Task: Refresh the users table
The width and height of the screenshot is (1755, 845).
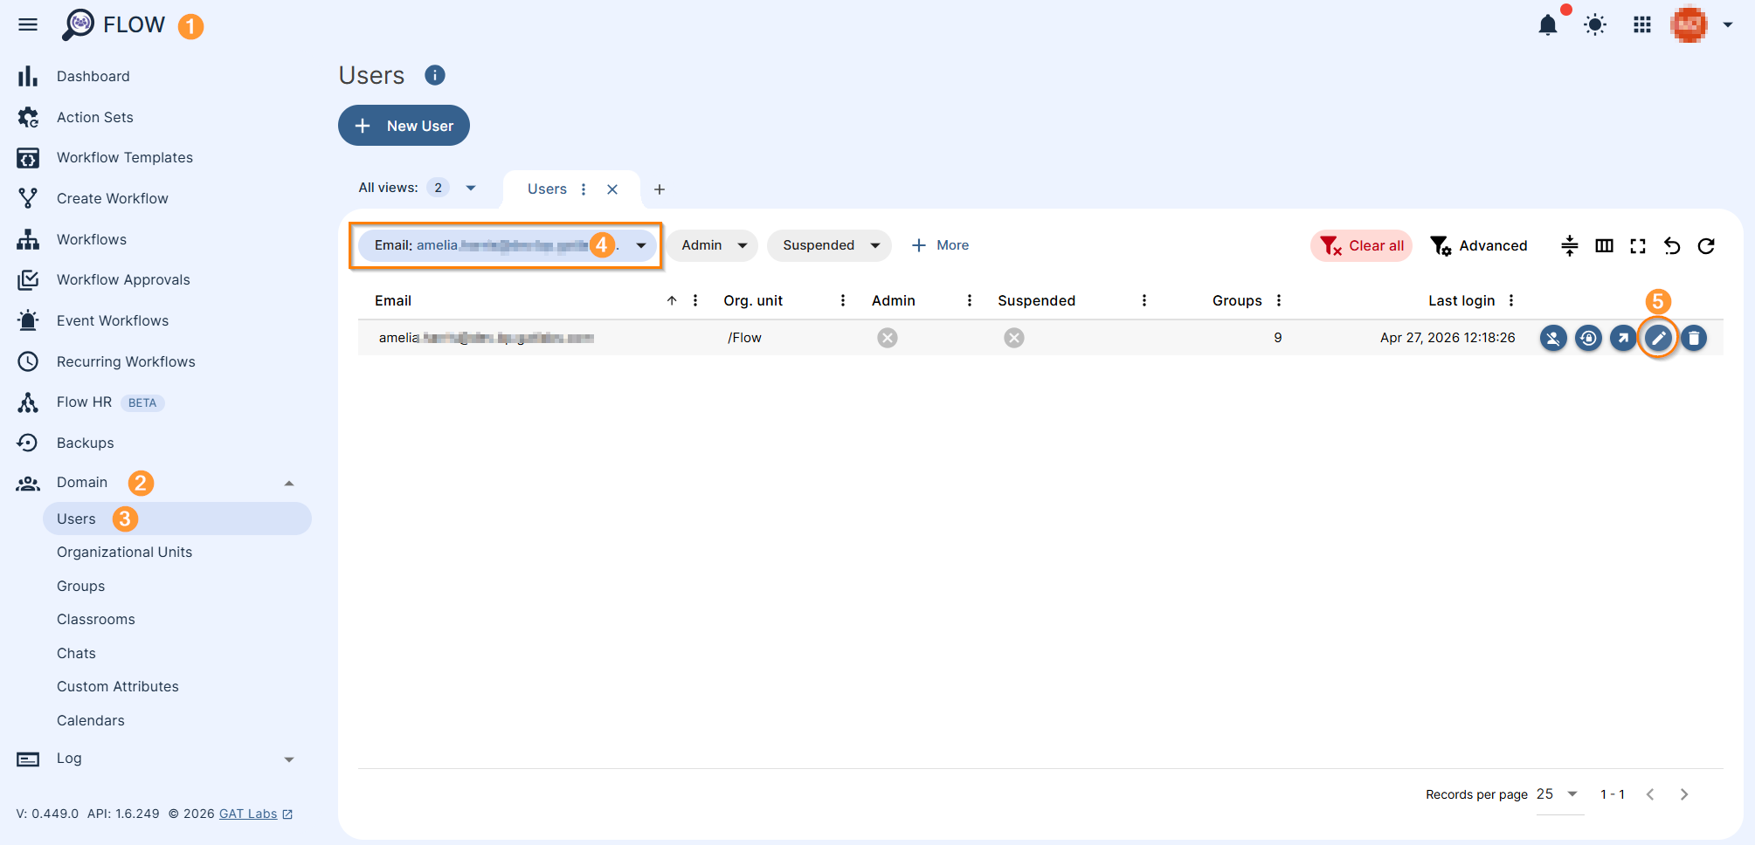Action: coord(1706,246)
